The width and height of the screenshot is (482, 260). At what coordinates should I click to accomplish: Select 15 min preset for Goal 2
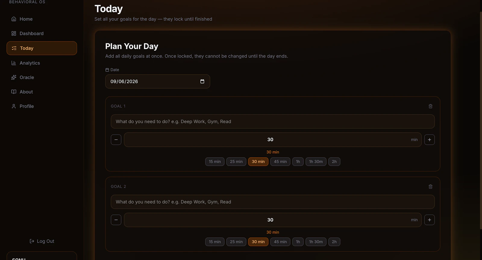215,242
